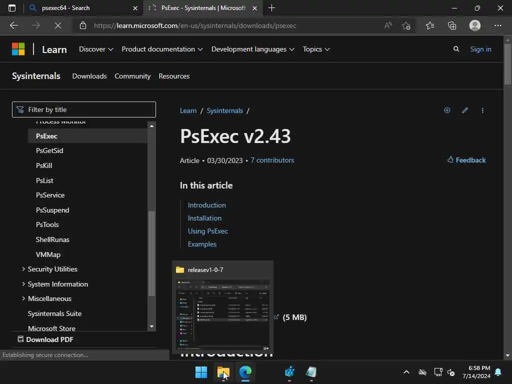View site information lock icon
Screen dimensions: 512x384
83,25
